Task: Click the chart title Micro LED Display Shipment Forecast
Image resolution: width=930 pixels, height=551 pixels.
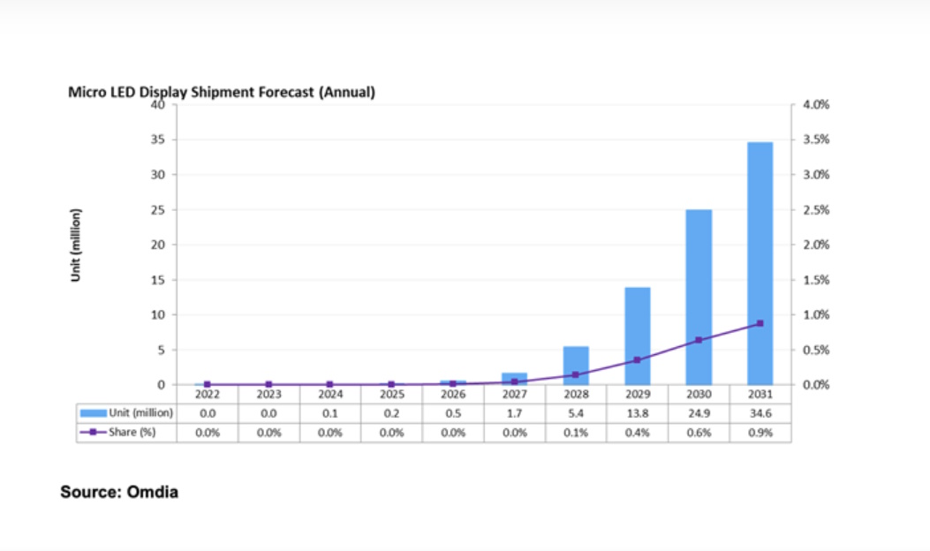Action: (222, 92)
